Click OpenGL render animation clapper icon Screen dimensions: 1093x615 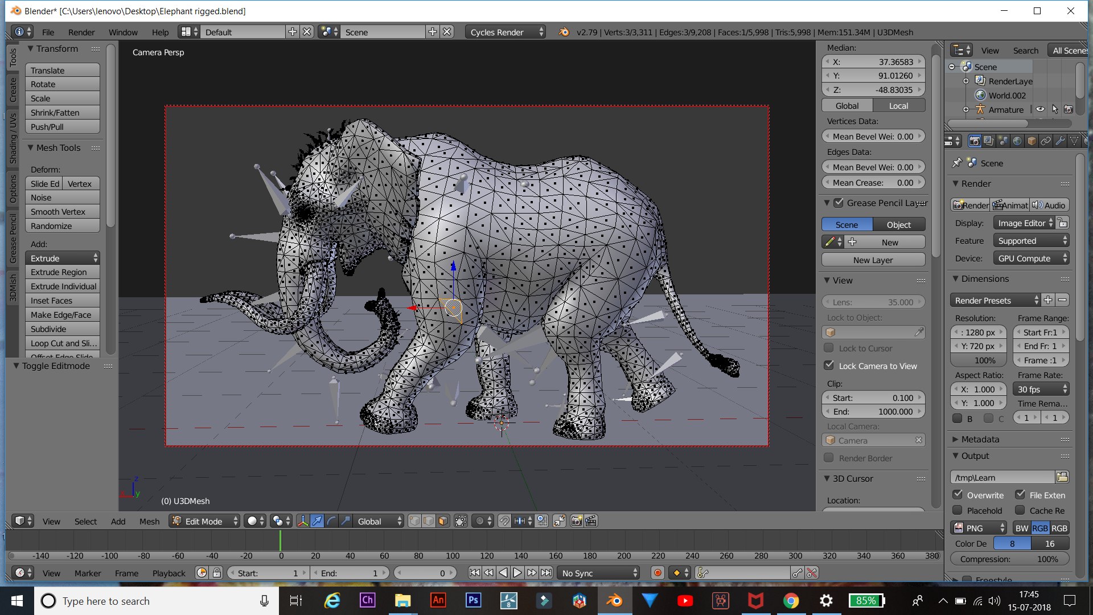591,521
